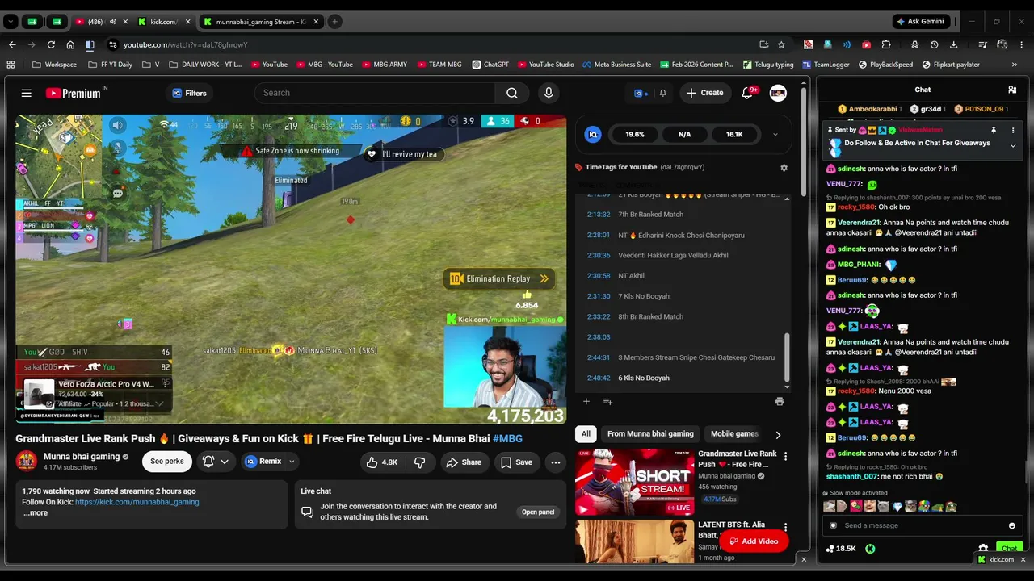
Task: Click the See perks button
Action: click(167, 462)
